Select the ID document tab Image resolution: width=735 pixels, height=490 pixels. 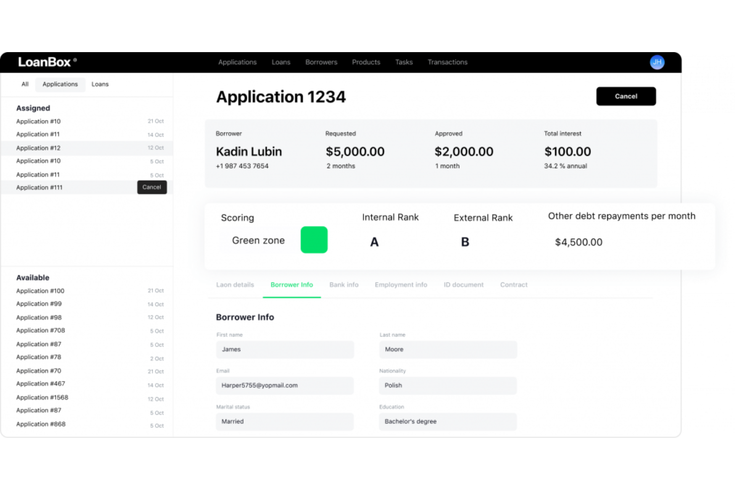pos(463,284)
